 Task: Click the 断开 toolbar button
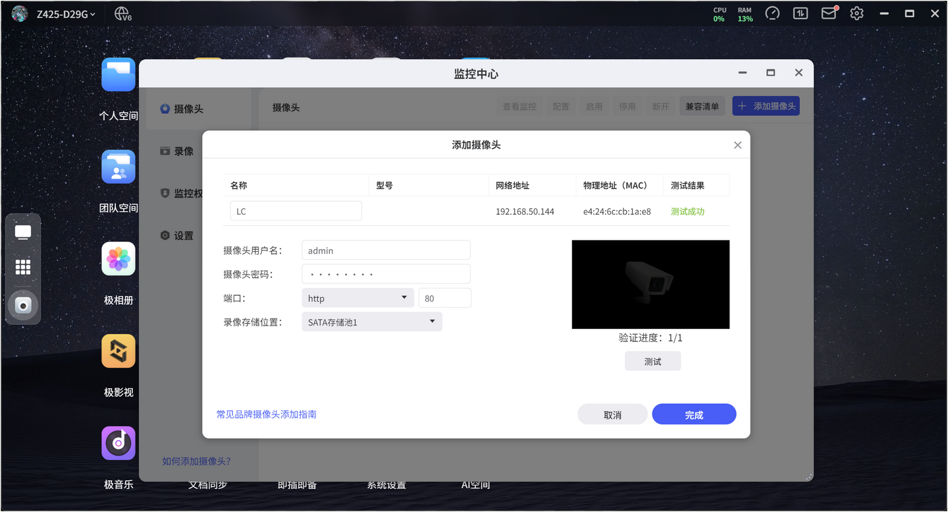[661, 106]
